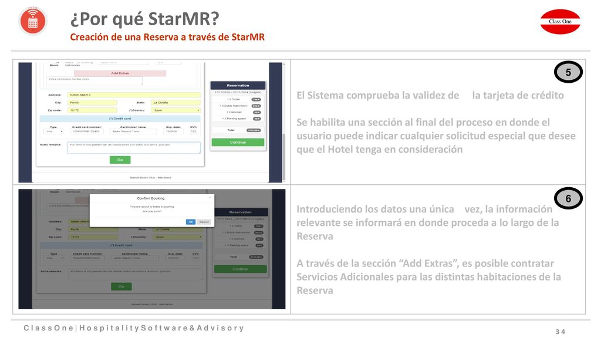Viewport: 601px width, 338px height.
Task: Click 'You are about to make a booking' text
Action: [x=152, y=207]
